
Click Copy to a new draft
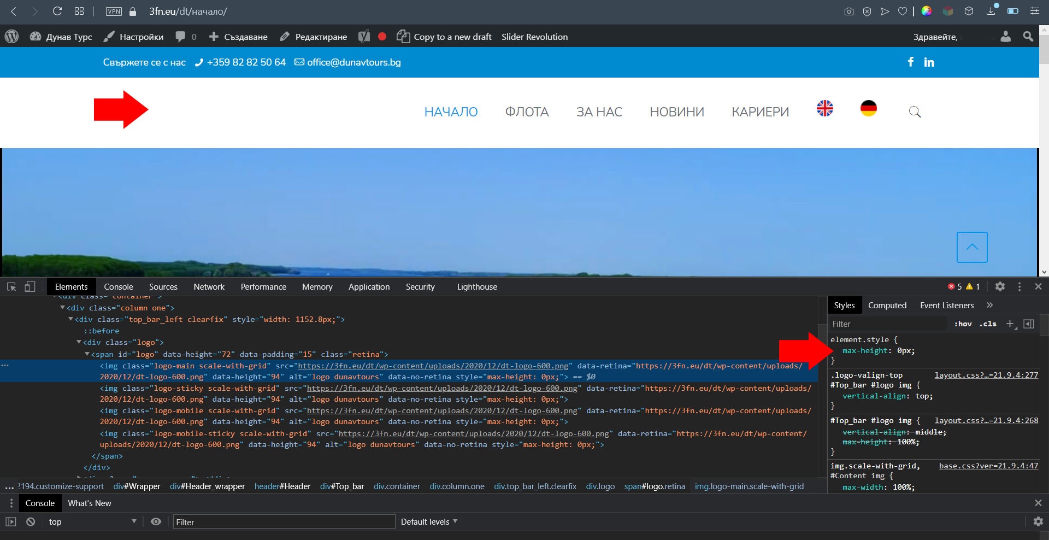tap(444, 37)
